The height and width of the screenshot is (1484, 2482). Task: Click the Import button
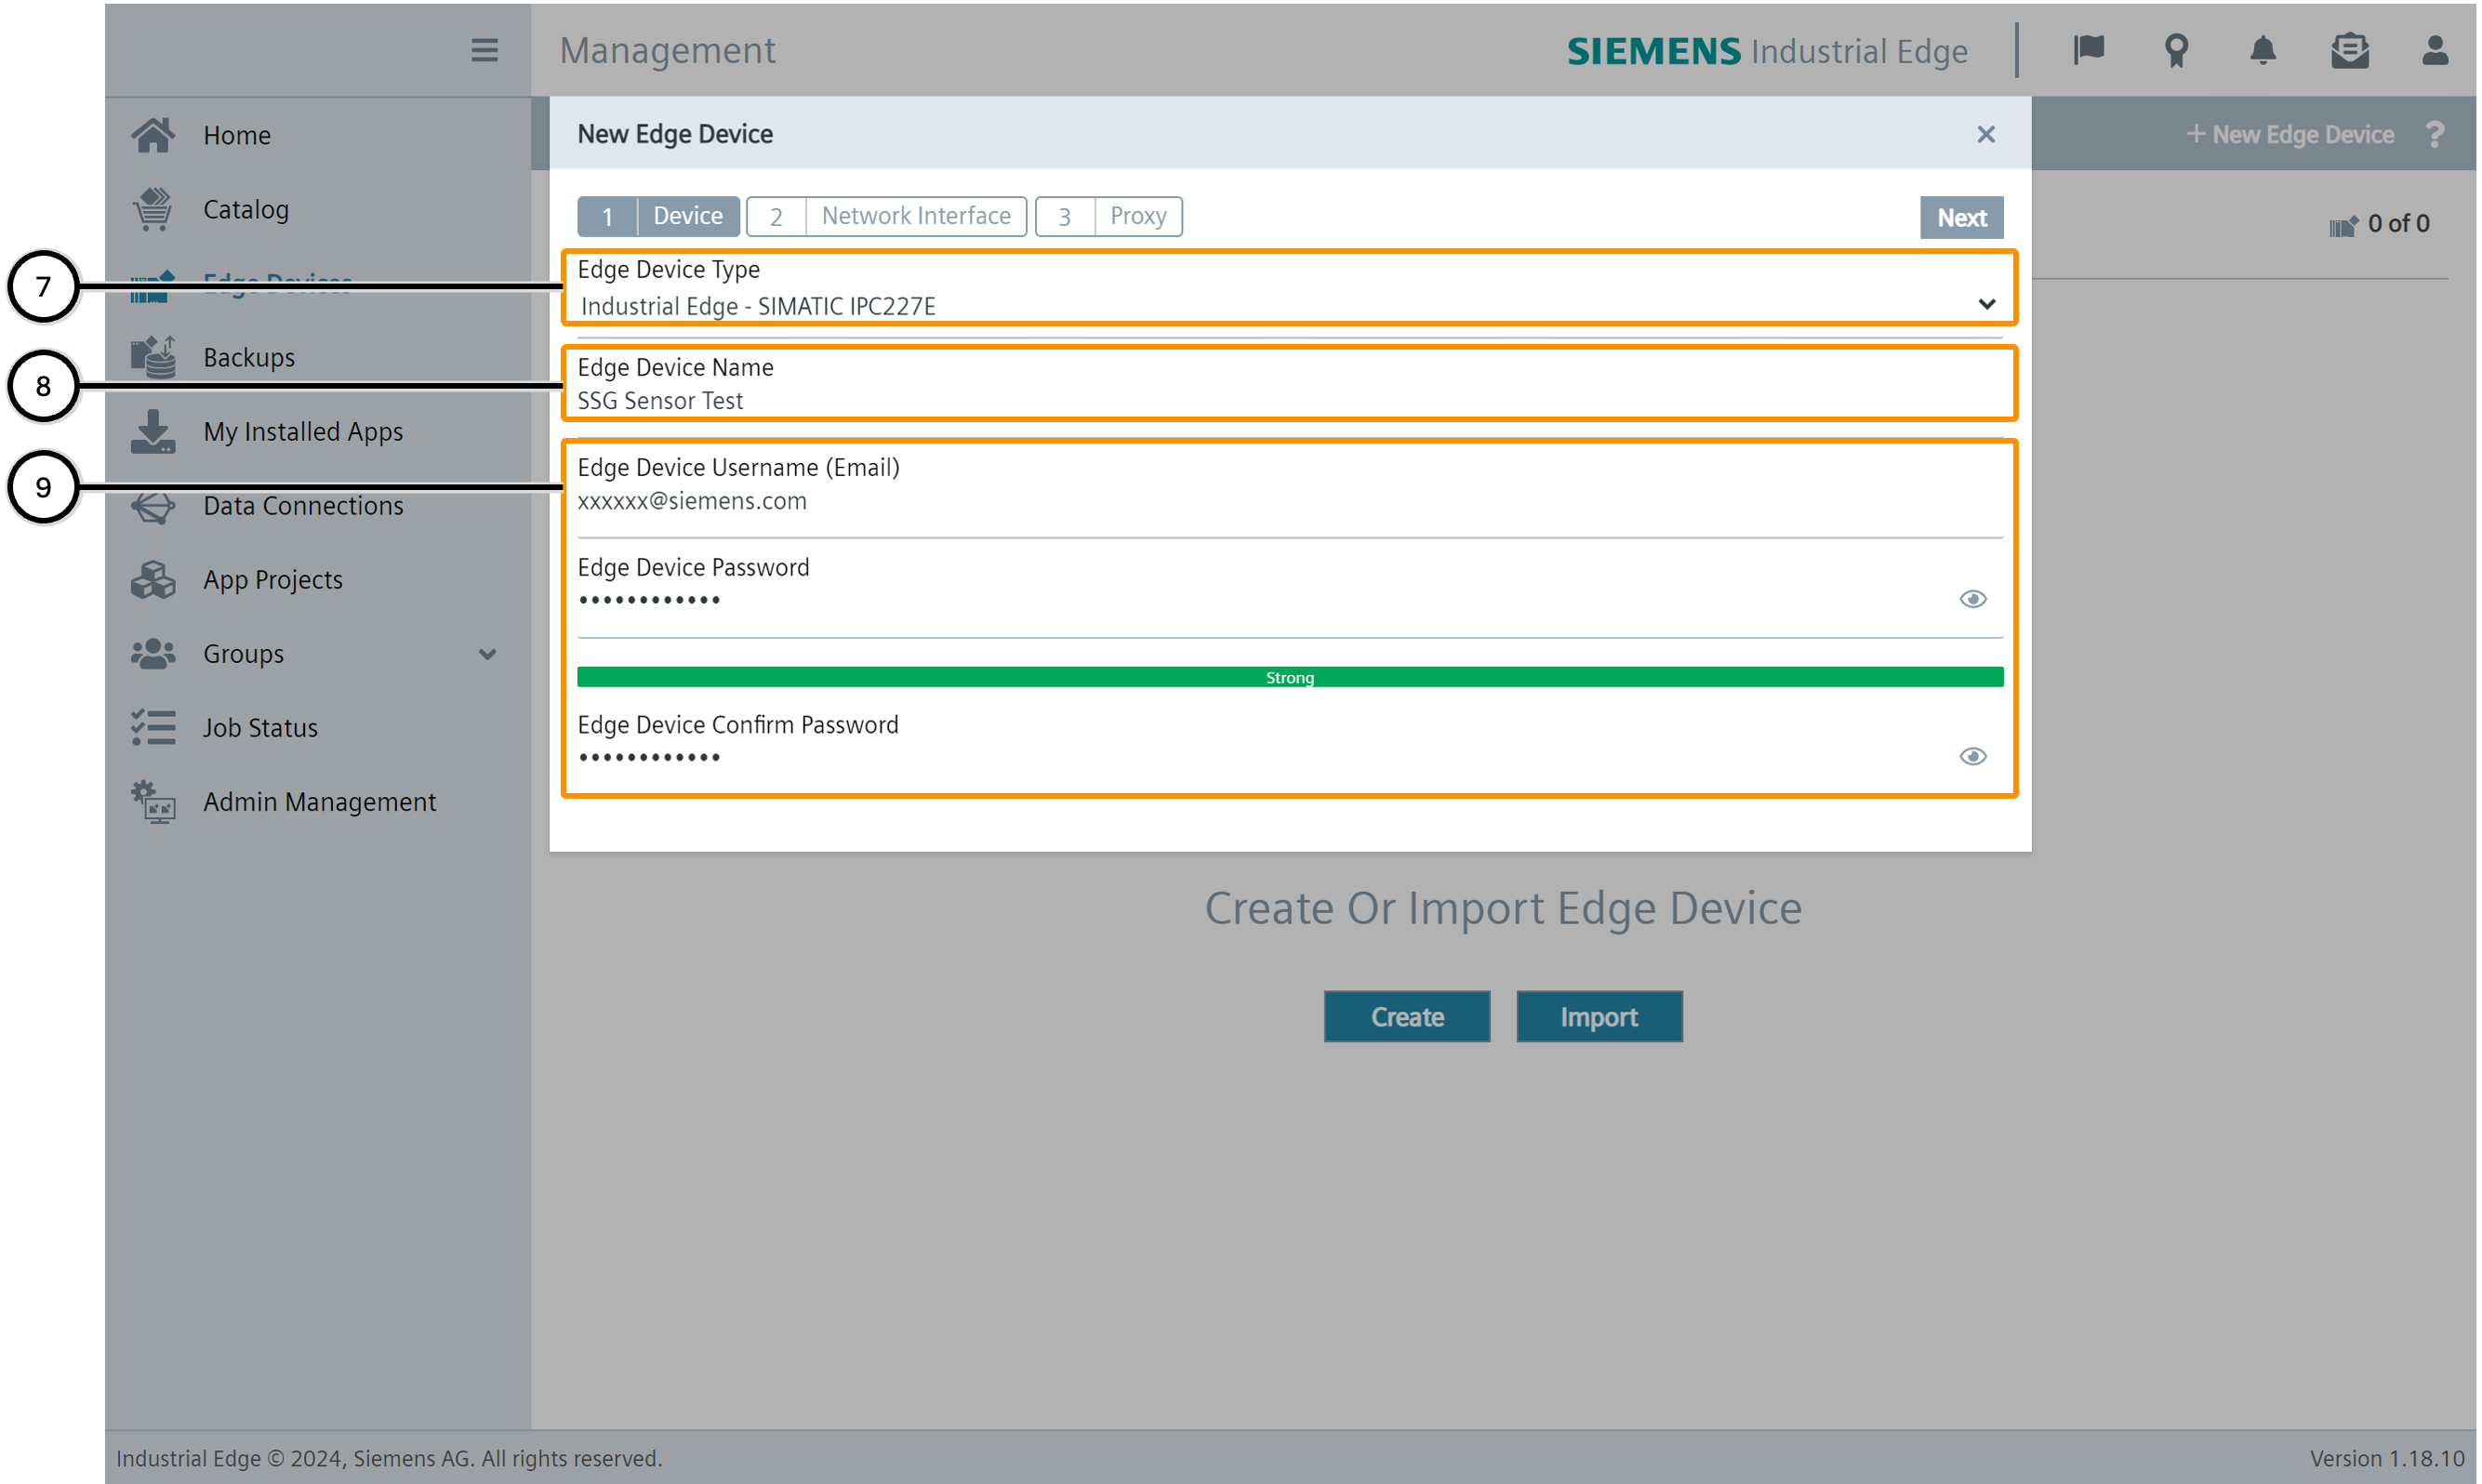tap(1598, 1017)
